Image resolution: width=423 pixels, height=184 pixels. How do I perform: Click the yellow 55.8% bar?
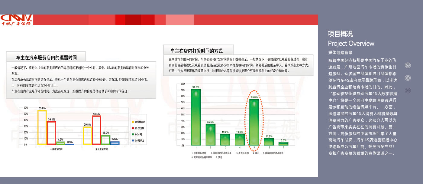point(42,127)
